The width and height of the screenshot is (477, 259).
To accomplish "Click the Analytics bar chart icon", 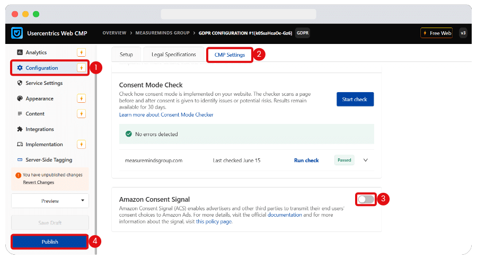I will click(x=20, y=52).
